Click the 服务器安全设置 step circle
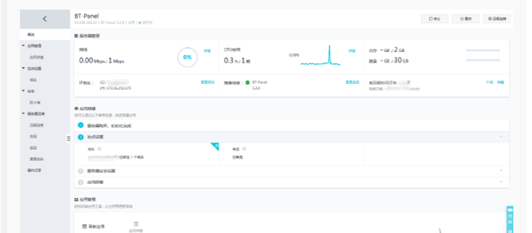The image size is (532, 233). point(81,171)
